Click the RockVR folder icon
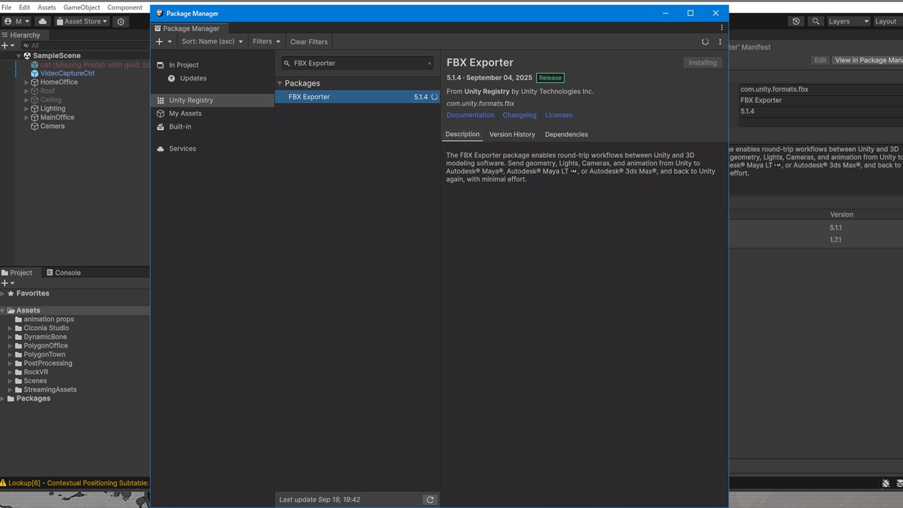Viewport: 903px width, 508px height. click(18, 373)
